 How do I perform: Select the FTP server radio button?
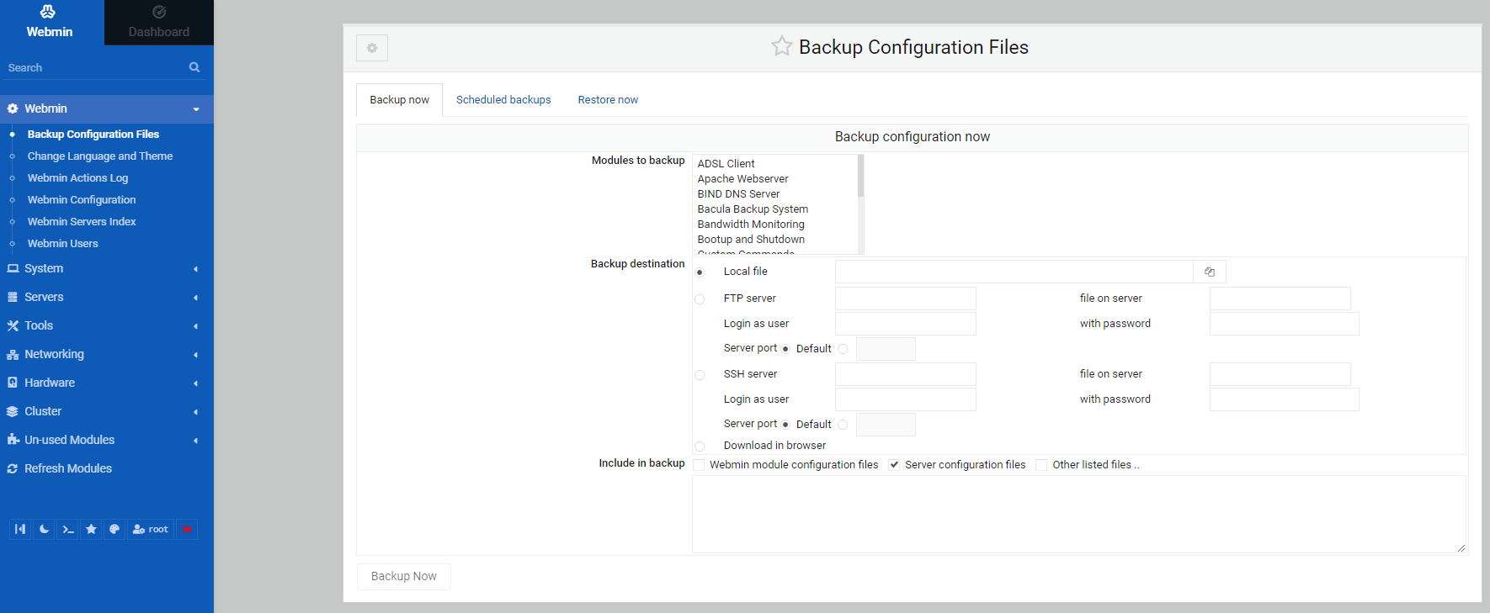coord(700,299)
